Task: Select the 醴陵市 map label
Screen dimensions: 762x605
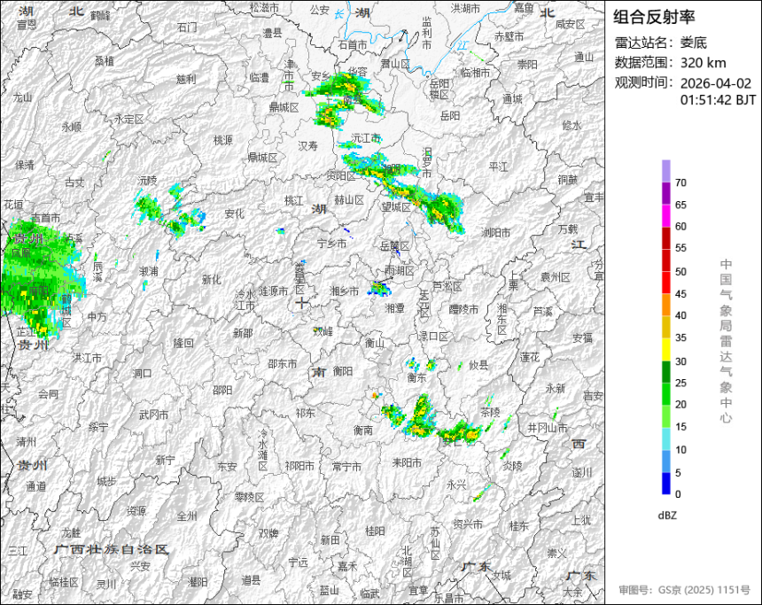Action: 463,309
